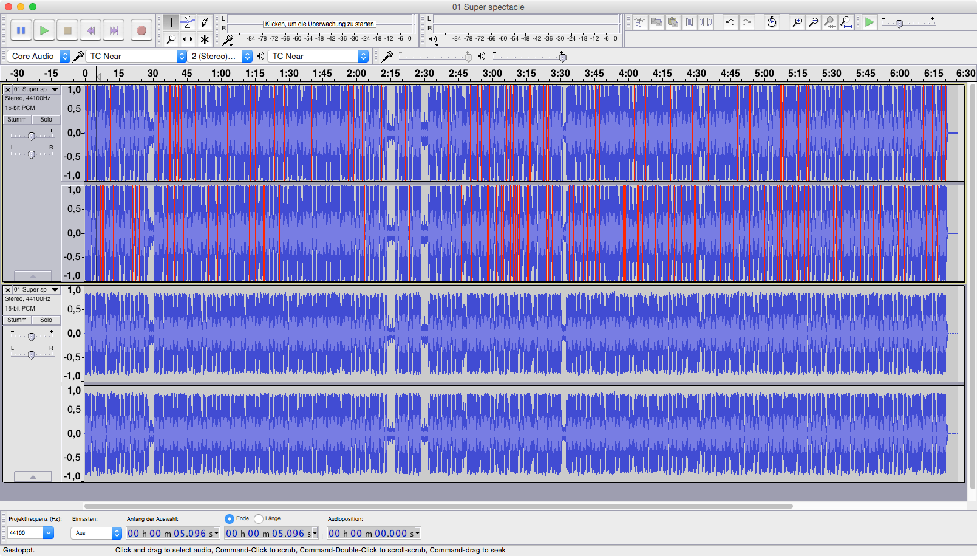Viewport: 977px width, 556px height.
Task: Select the Envelope tool
Action: [x=188, y=22]
